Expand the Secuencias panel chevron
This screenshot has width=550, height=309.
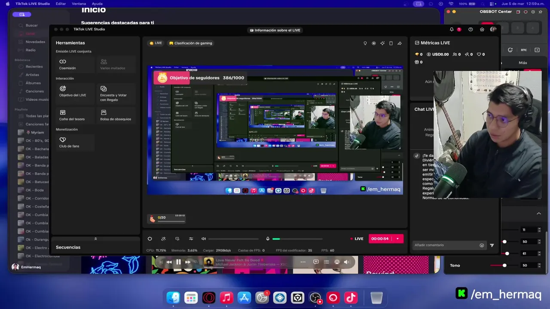95,239
